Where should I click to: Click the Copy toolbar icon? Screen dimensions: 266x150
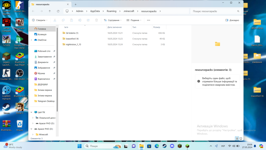pos(63,20)
